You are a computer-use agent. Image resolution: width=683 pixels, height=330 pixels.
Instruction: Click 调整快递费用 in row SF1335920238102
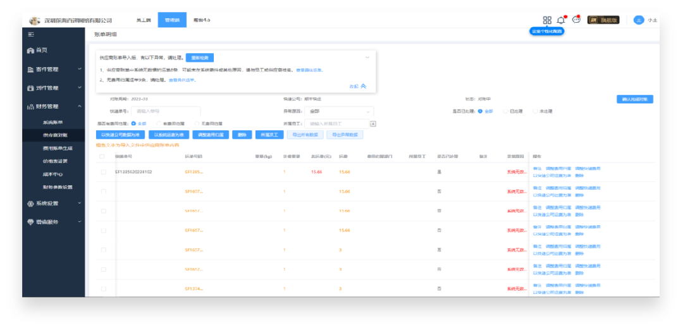[588, 169]
